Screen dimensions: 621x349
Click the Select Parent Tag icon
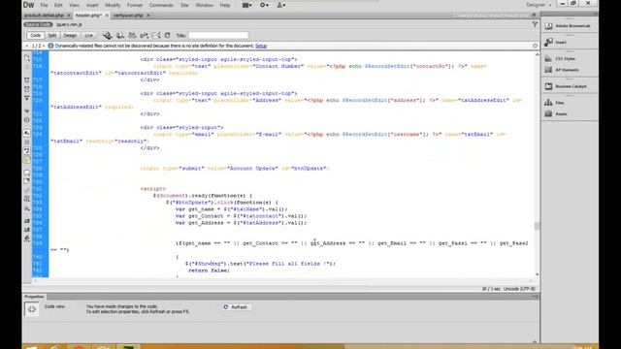(27, 111)
